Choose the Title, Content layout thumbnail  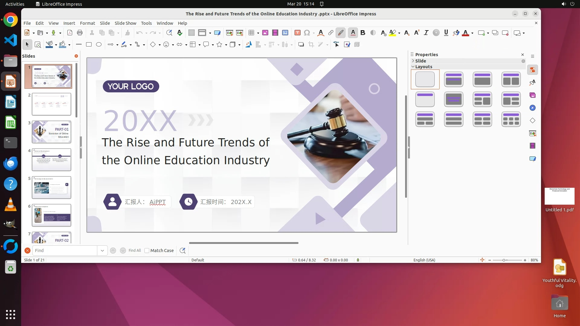pyautogui.click(x=482, y=79)
